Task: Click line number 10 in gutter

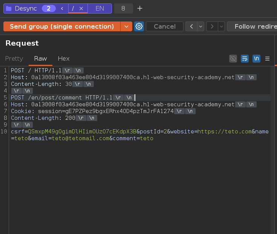Action: pos(4,132)
